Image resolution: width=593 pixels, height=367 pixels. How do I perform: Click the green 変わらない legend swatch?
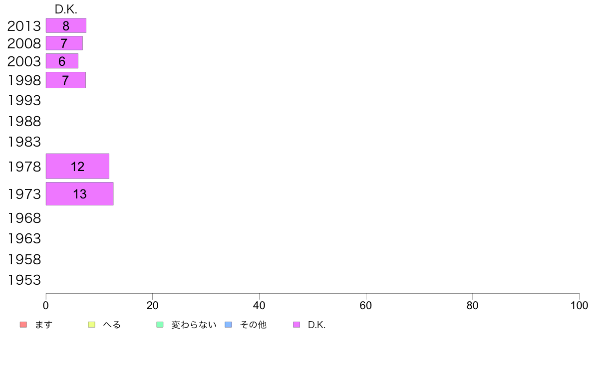point(160,325)
